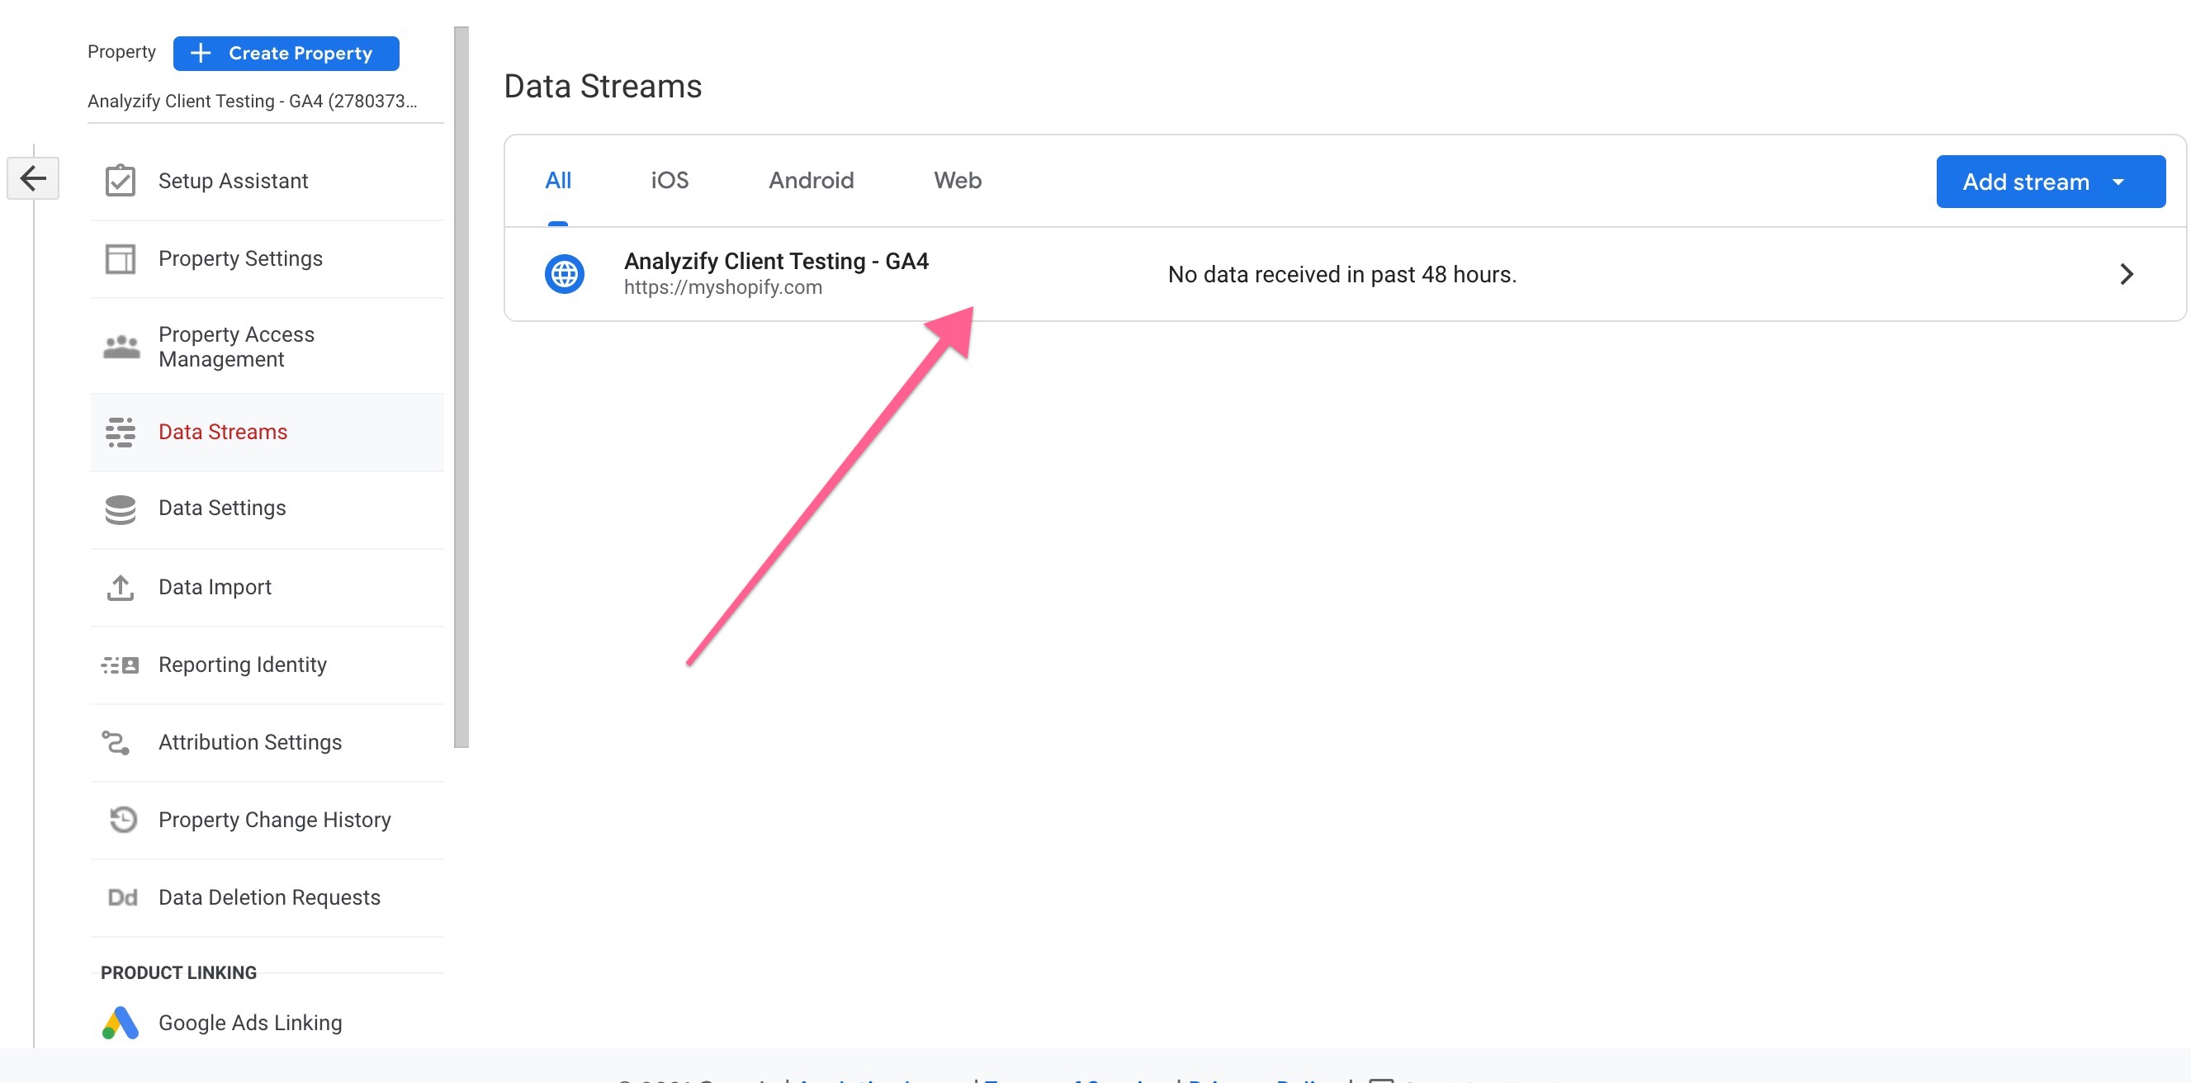The image size is (2191, 1083).
Task: Click 'No data received in past 48 hours.'
Action: (1342, 274)
